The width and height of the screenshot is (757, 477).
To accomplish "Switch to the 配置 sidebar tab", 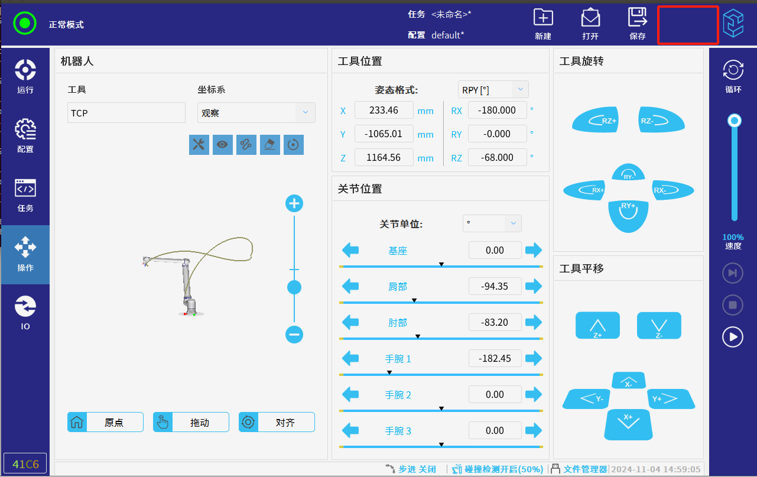I will tap(25, 136).
